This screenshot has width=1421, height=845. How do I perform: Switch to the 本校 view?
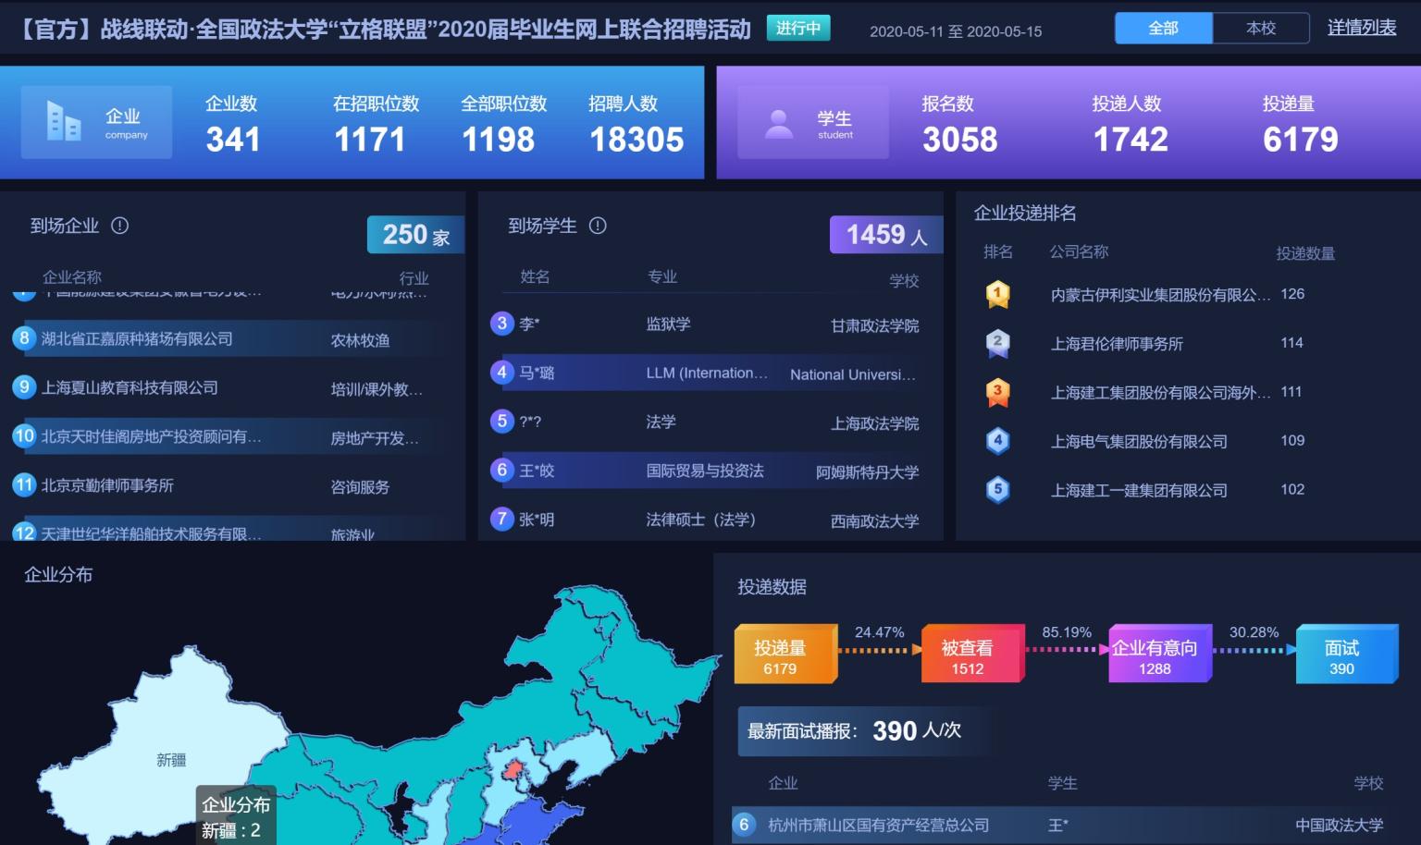1260,29
